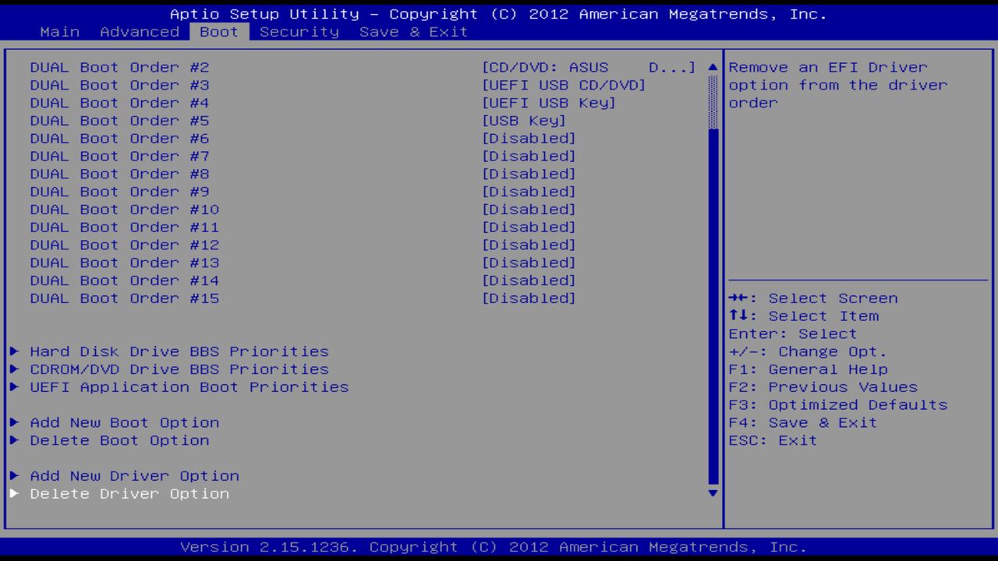Open the Security tab
Image resolution: width=998 pixels, height=561 pixels.
pos(300,31)
